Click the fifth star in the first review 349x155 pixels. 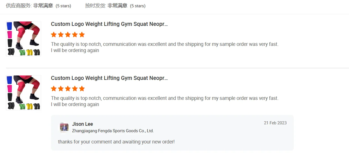82,35
